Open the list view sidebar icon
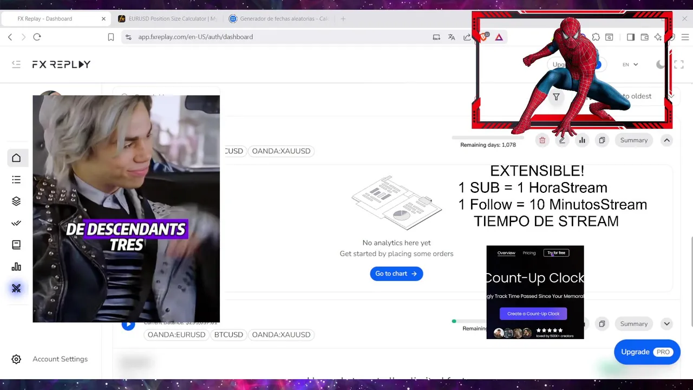 16,180
